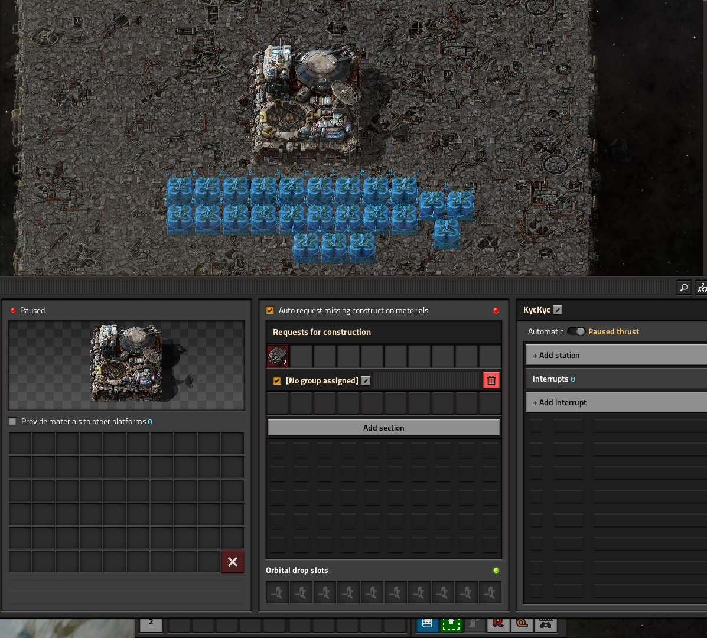Click the 'Automatic' label
The width and height of the screenshot is (707, 638).
[546, 331]
